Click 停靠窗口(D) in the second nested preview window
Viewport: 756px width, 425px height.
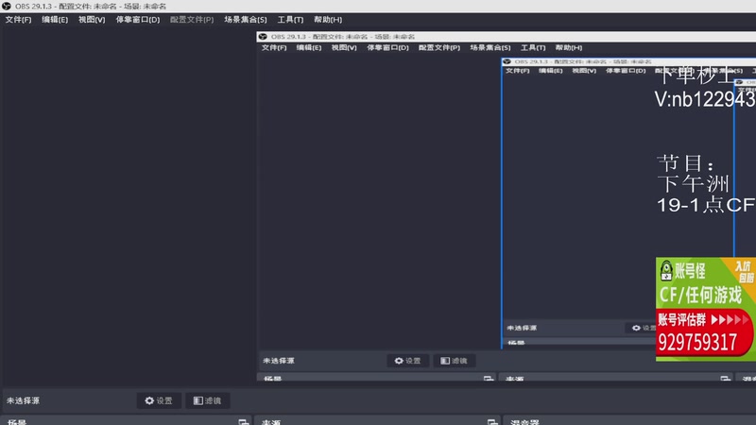626,71
